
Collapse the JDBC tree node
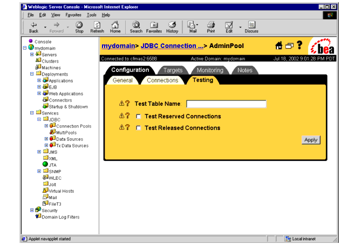[x=39, y=119]
